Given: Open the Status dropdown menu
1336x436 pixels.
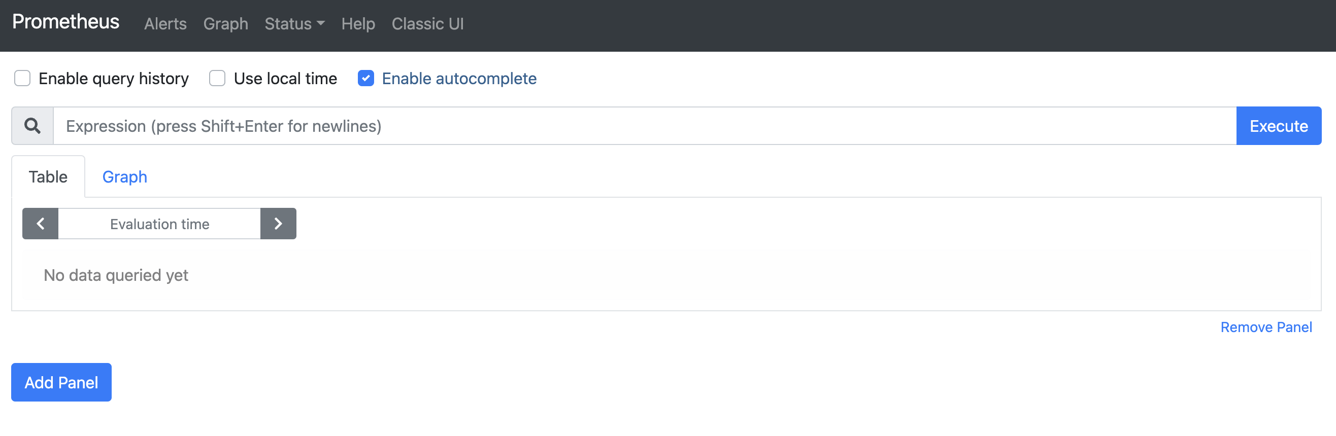Looking at the screenshot, I should pos(293,24).
